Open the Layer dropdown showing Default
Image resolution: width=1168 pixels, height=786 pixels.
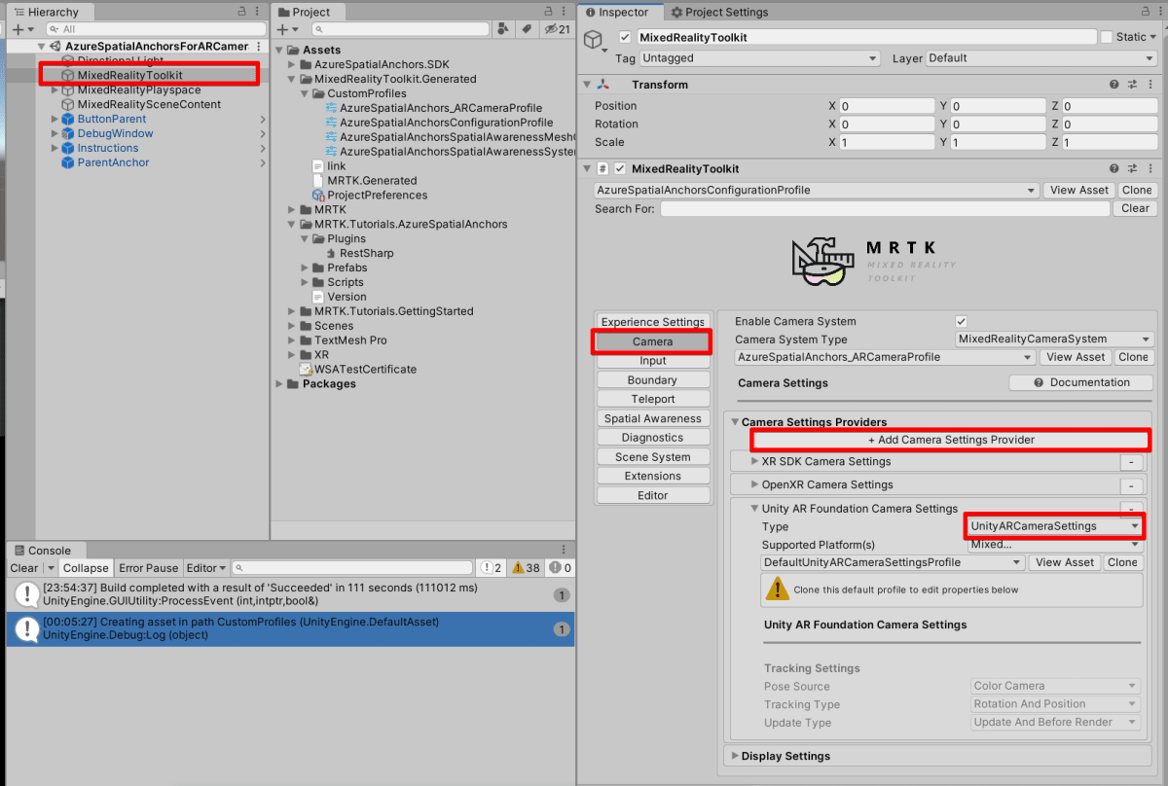[x=1040, y=58]
